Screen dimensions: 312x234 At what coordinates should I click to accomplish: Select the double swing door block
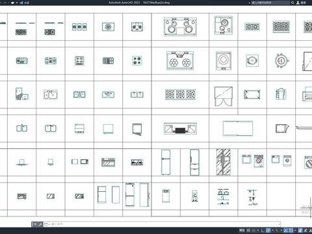[x=224, y=97]
